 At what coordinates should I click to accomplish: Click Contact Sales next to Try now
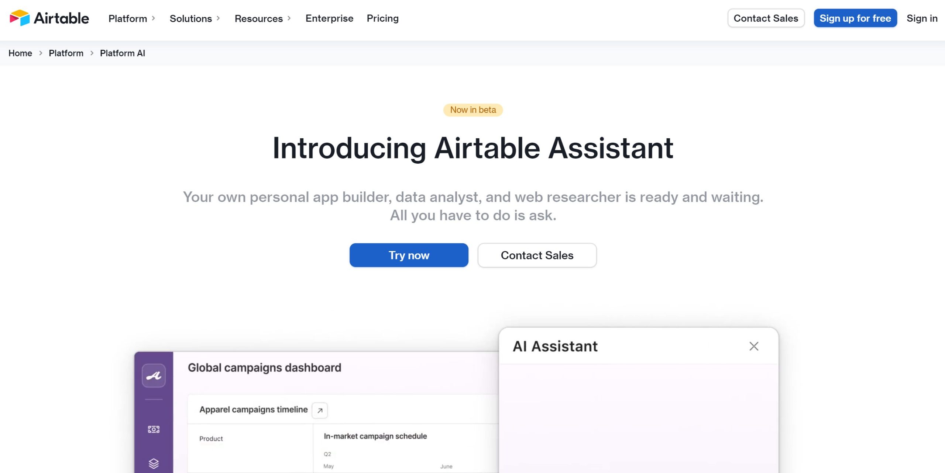536,255
